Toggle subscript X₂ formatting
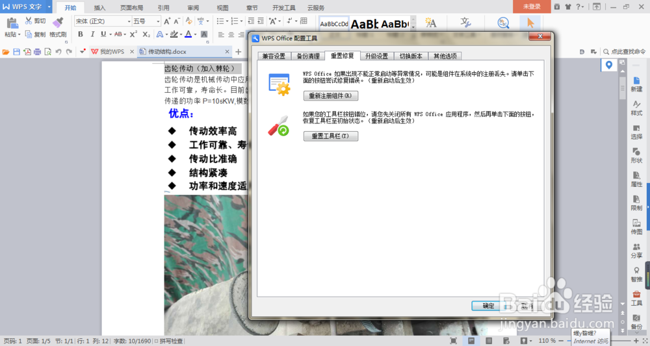 pos(146,34)
